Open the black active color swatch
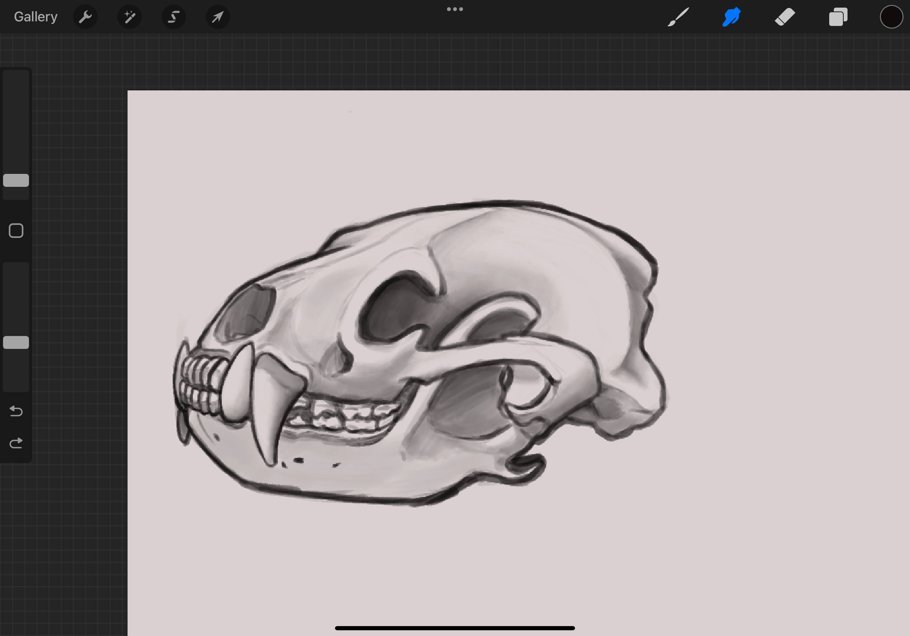The width and height of the screenshot is (910, 636). click(891, 17)
